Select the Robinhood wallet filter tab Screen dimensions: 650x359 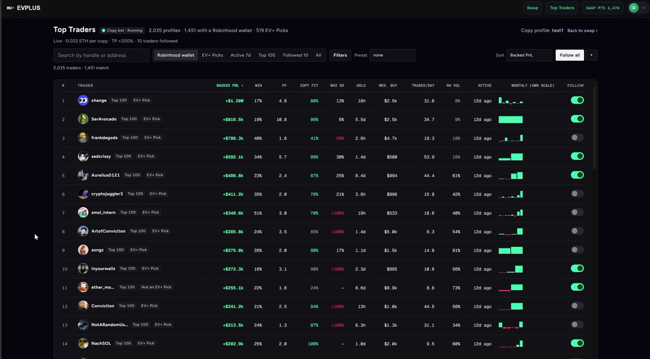[175, 55]
